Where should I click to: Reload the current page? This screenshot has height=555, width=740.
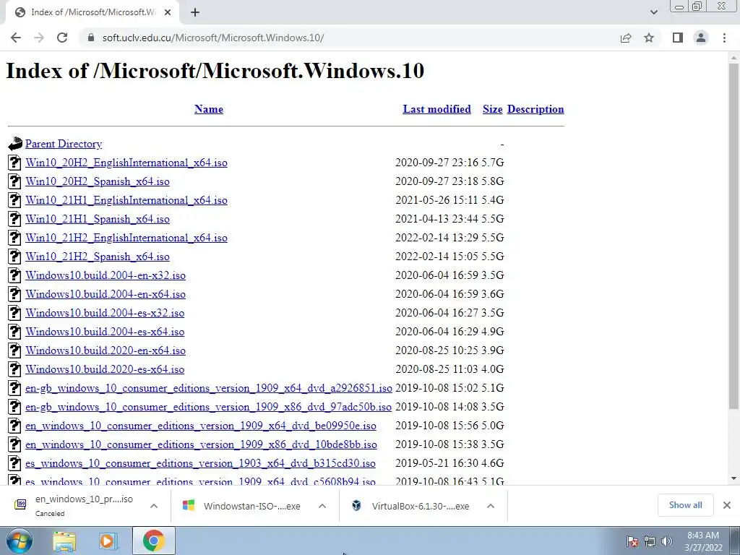coord(62,38)
